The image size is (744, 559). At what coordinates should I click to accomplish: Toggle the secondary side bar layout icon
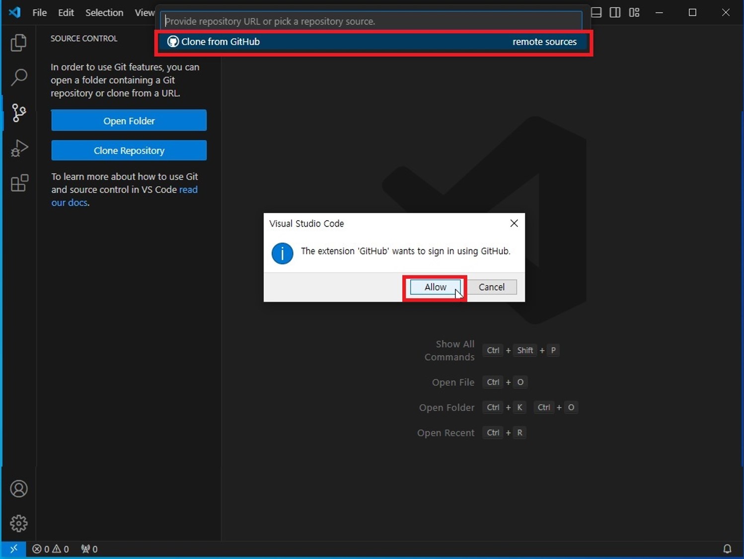coord(615,12)
